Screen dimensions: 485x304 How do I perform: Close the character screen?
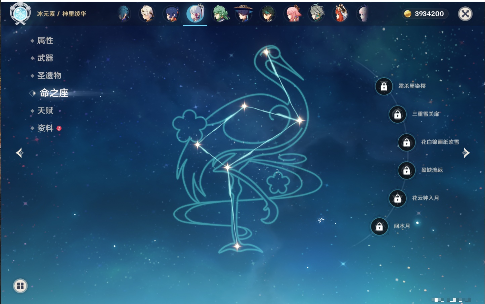[465, 14]
